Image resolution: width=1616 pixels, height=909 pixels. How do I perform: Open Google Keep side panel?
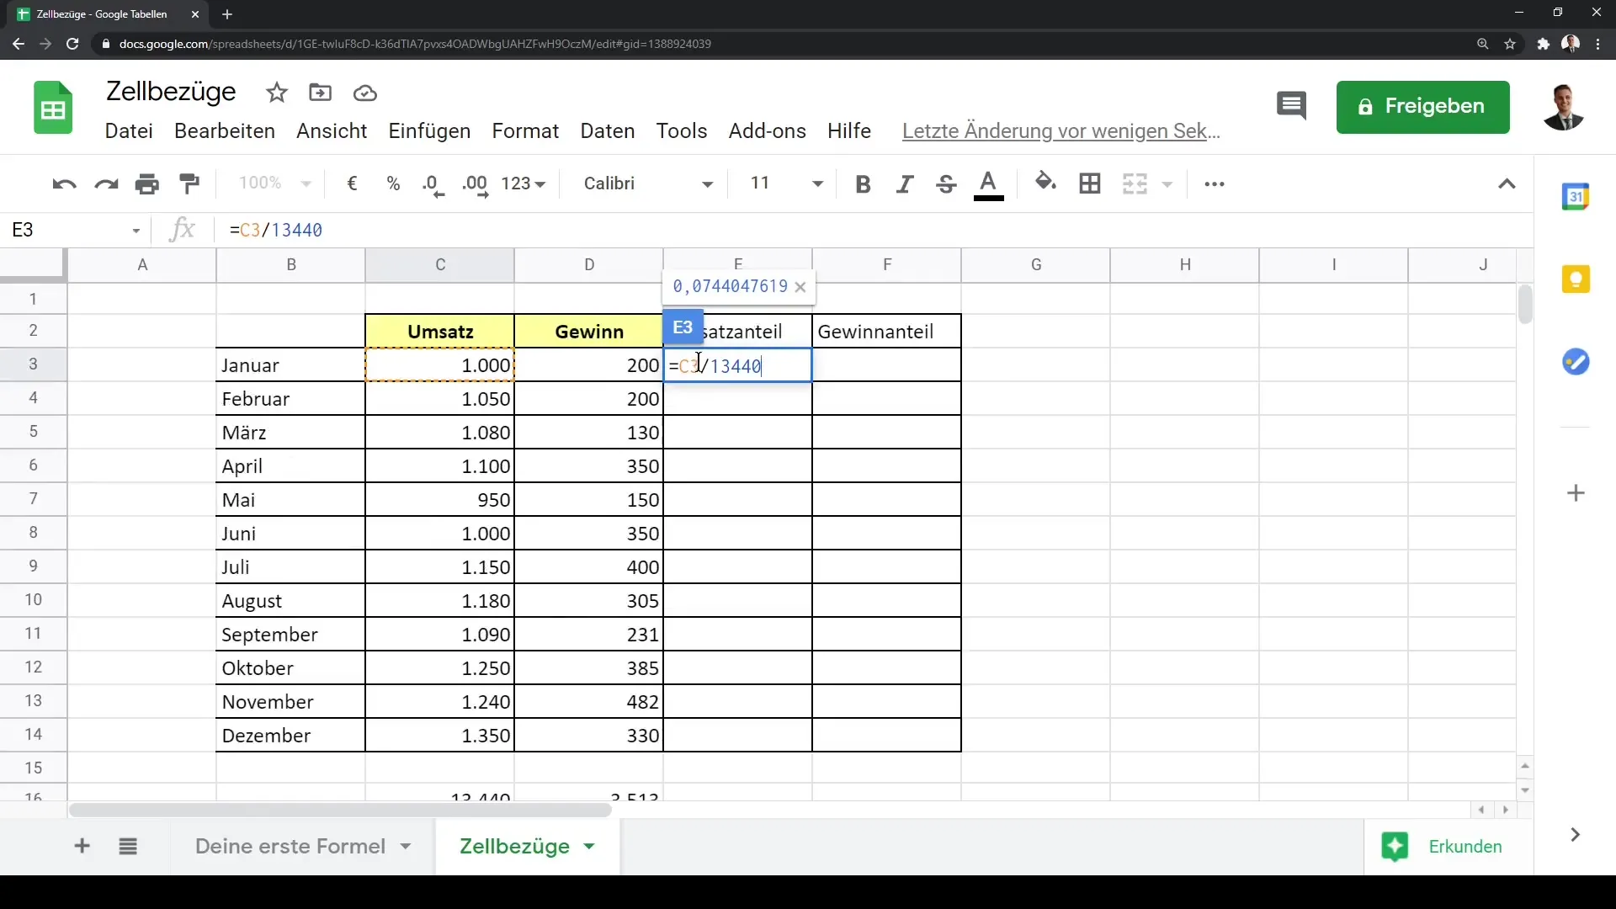point(1576,279)
